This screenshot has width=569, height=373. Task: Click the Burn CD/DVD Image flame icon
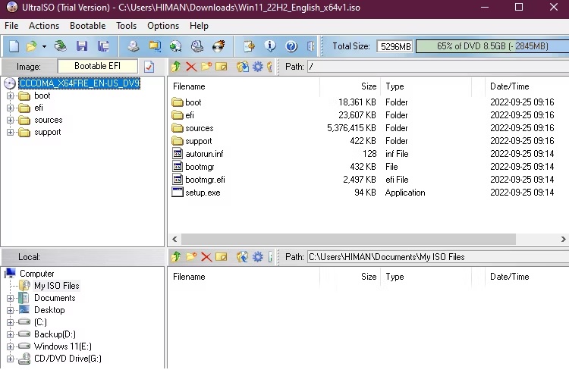point(218,46)
